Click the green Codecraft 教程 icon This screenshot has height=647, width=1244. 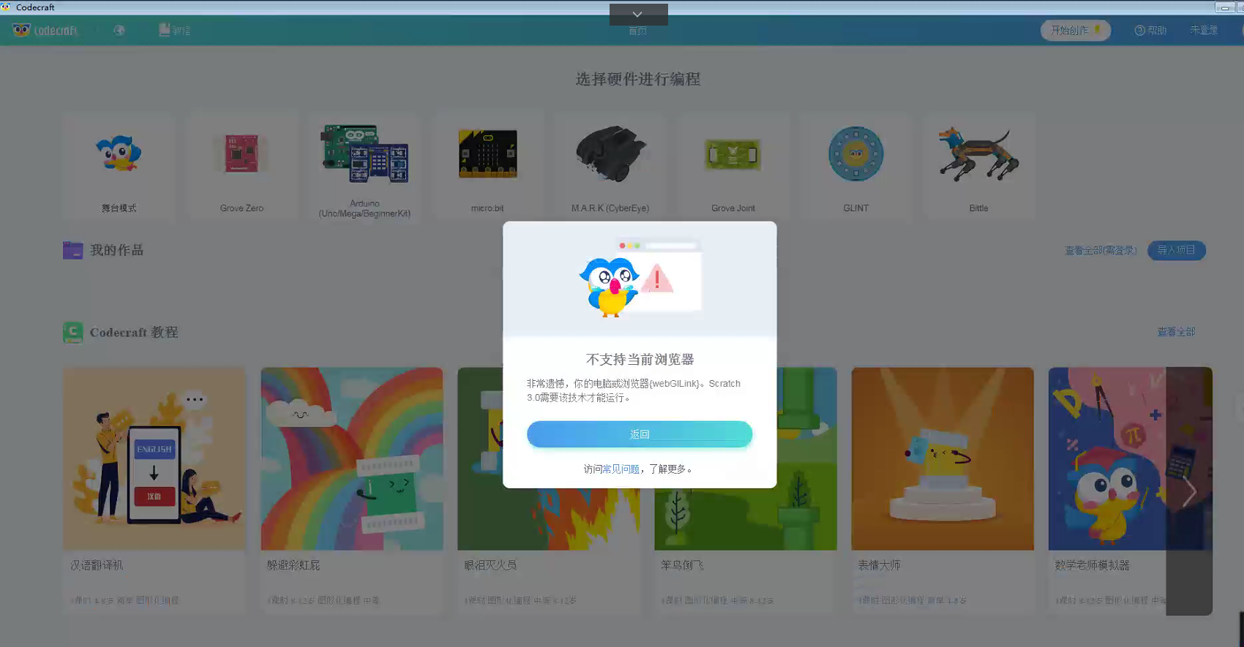pos(72,332)
